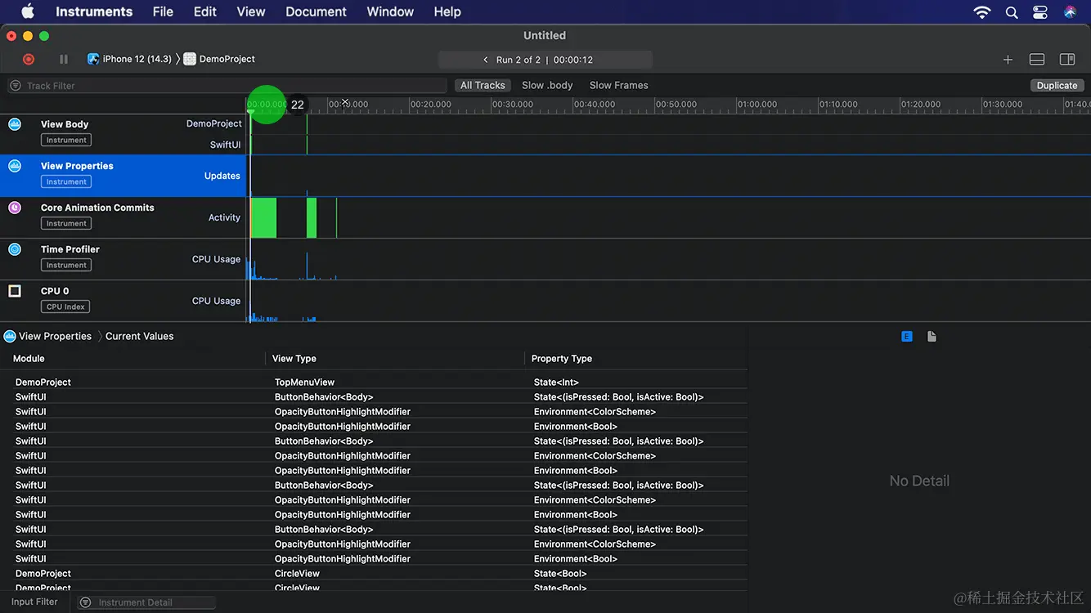Open the Run 2 of 2 selector
Image resolution: width=1091 pixels, height=613 pixels.
(545, 60)
